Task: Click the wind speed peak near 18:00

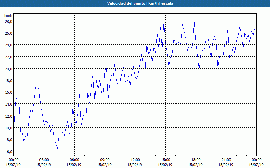Action: pos(194,20)
